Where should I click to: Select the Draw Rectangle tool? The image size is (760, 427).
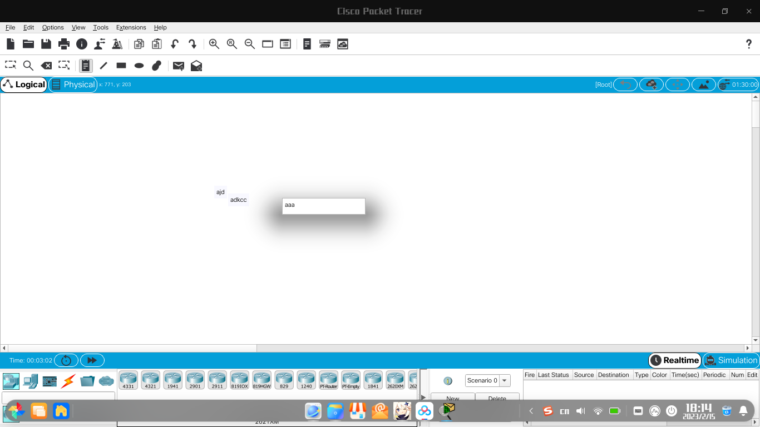tap(121, 66)
